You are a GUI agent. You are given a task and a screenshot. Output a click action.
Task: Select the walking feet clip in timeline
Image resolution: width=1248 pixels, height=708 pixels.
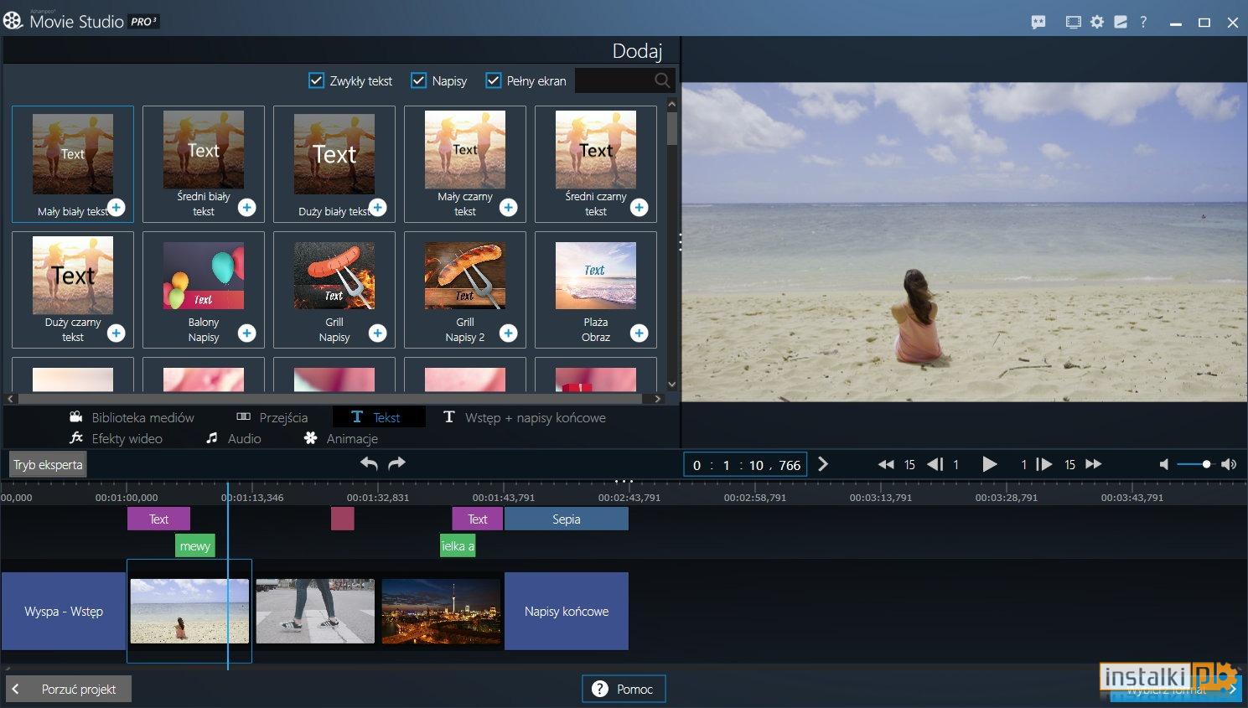[x=315, y=611]
